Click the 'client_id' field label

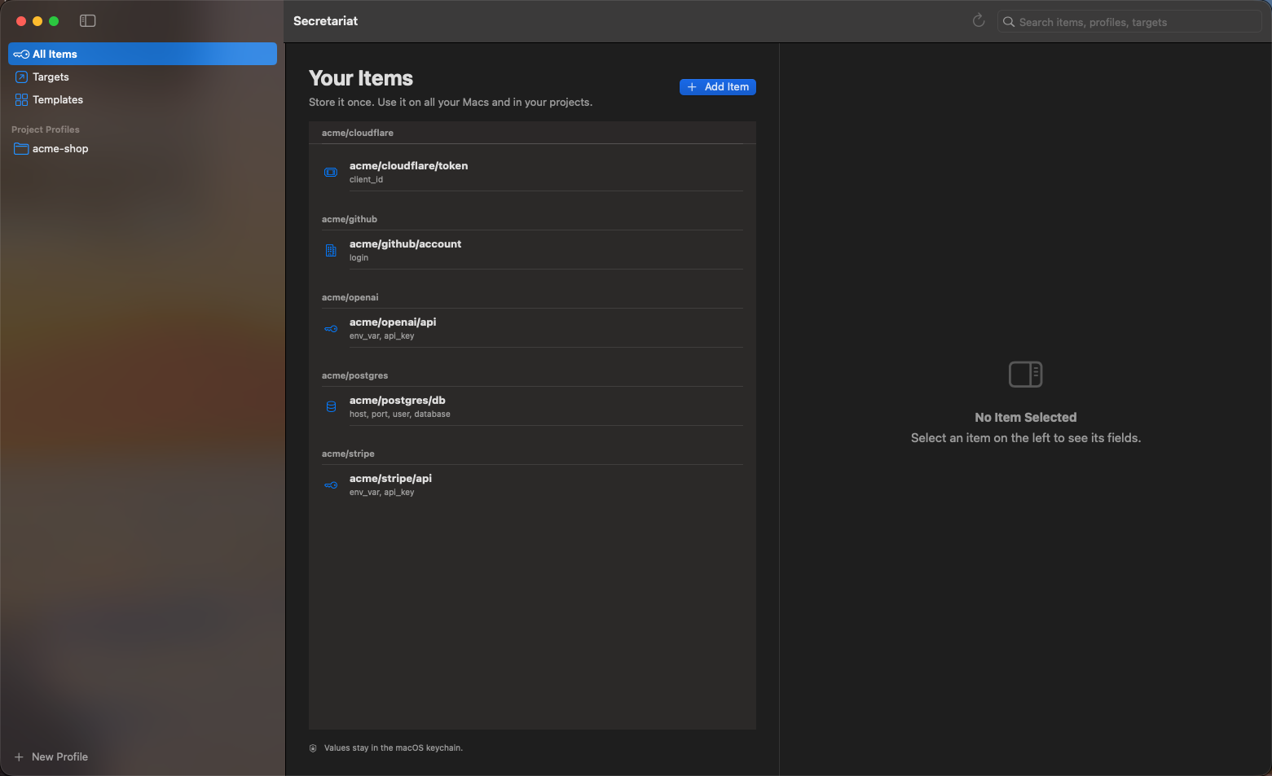(367, 180)
